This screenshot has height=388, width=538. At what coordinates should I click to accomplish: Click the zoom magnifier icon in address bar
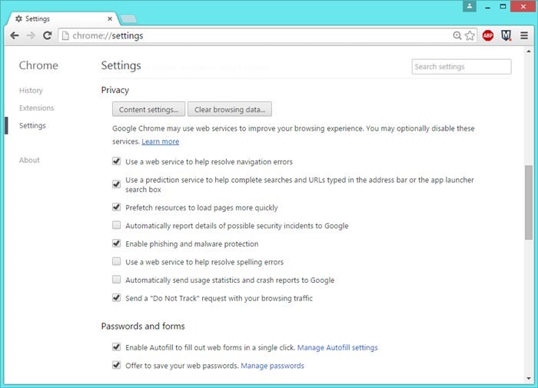pyautogui.click(x=457, y=35)
